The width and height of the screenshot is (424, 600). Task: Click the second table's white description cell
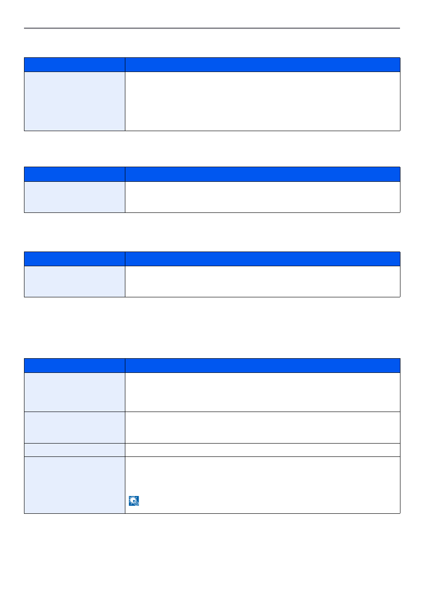[262, 197]
